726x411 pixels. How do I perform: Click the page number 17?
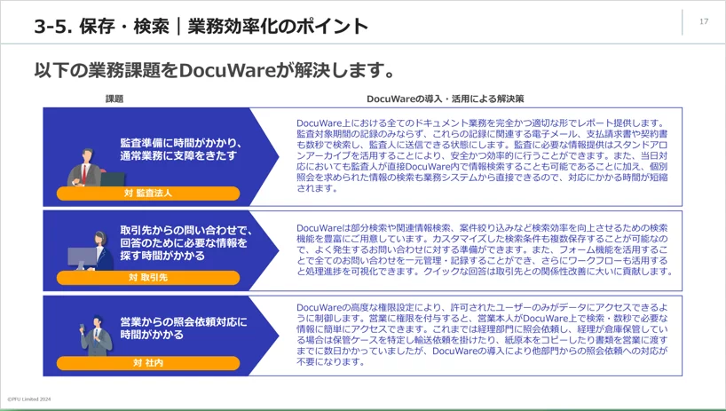click(x=704, y=21)
